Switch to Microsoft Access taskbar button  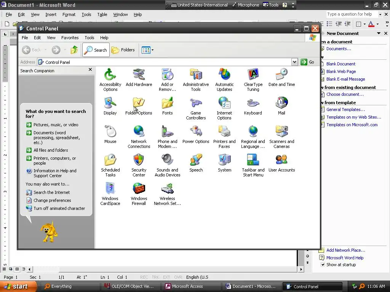coord(191,286)
